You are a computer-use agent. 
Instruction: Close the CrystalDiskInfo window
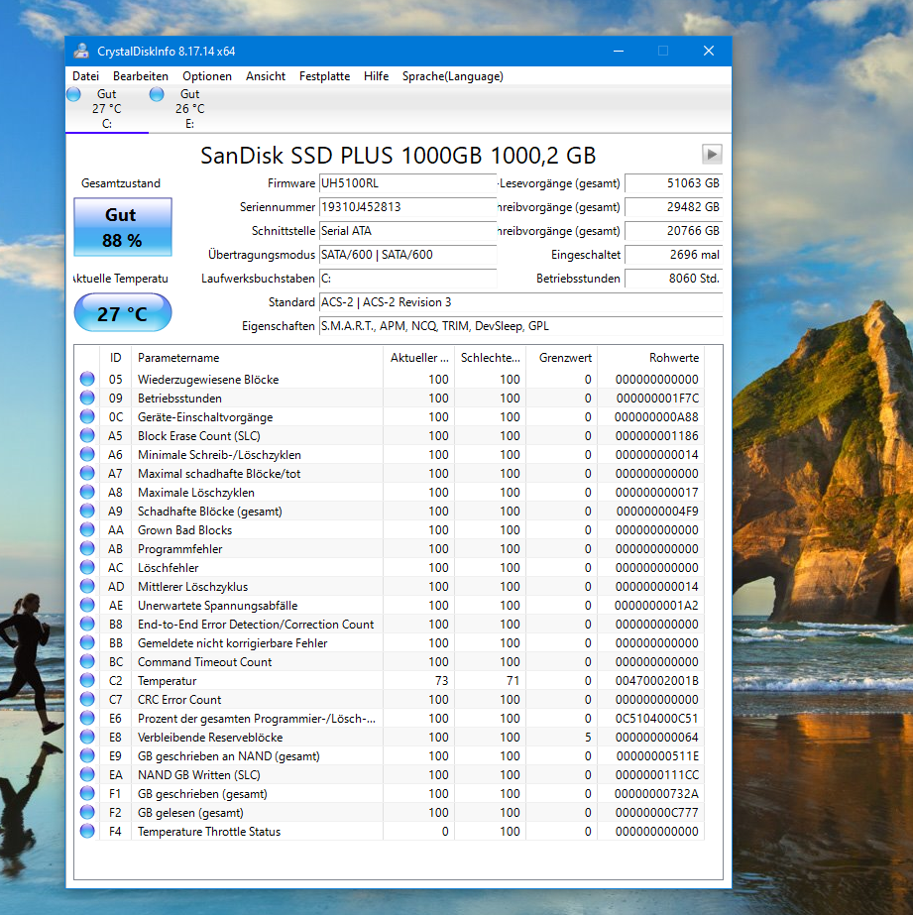pyautogui.click(x=708, y=51)
